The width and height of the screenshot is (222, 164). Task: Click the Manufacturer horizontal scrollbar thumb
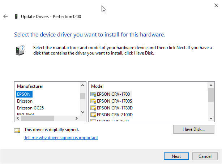click(38, 118)
